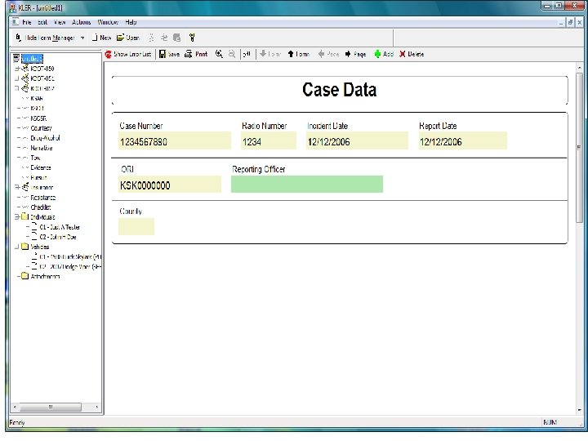This screenshot has width=588, height=441.
Task: Click the Case Number field
Action: [x=175, y=140]
